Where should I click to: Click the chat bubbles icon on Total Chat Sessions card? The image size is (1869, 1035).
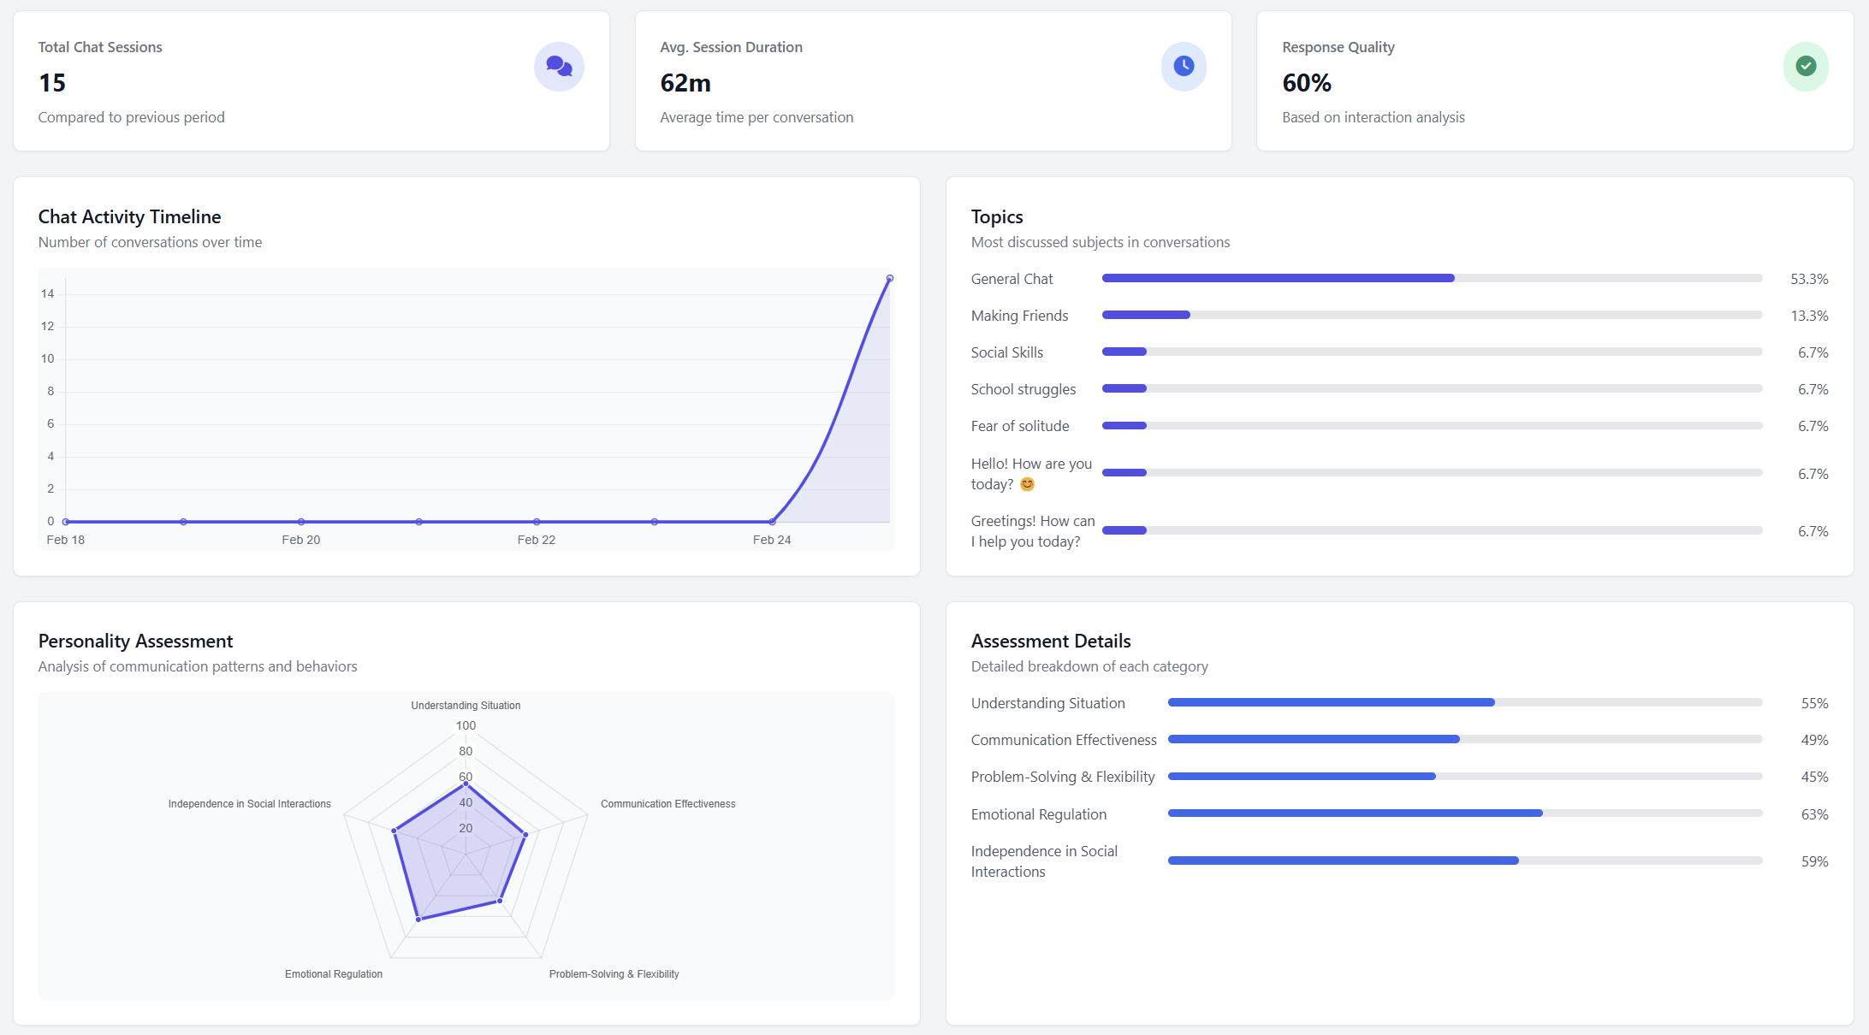(x=559, y=66)
